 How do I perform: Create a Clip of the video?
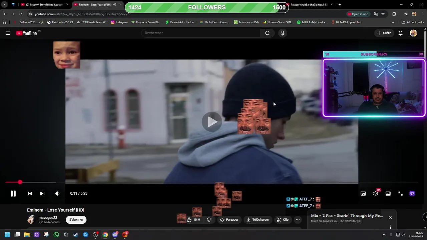coord(283,220)
